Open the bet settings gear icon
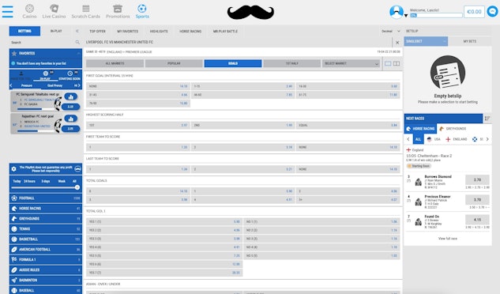500x294 pixels. [x=13, y=169]
